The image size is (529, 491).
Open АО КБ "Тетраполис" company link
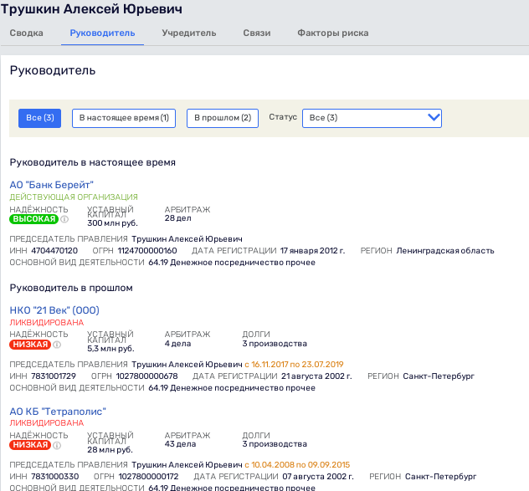click(x=58, y=412)
